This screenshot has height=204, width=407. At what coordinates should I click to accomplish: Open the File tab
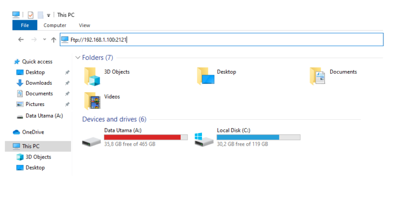[x=25, y=25]
